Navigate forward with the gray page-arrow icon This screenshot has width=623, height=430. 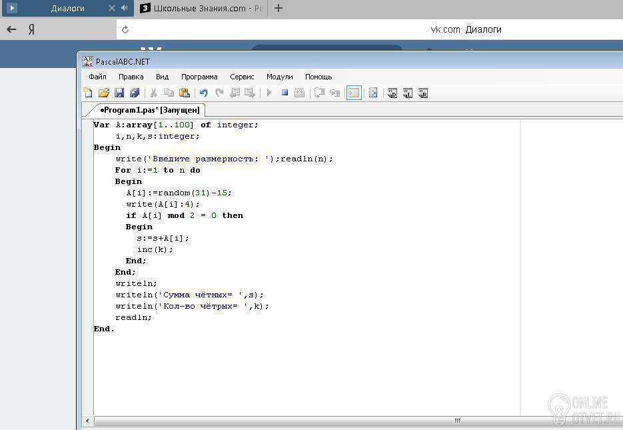click(x=250, y=93)
